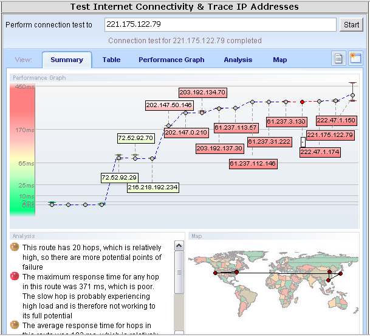The height and width of the screenshot is (336, 370).
Task: Click the Analysis panel scroll up arrow
Action: pos(179,245)
